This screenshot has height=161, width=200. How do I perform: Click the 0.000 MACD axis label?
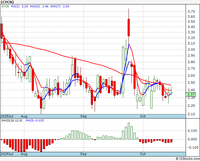[x=192, y=139]
